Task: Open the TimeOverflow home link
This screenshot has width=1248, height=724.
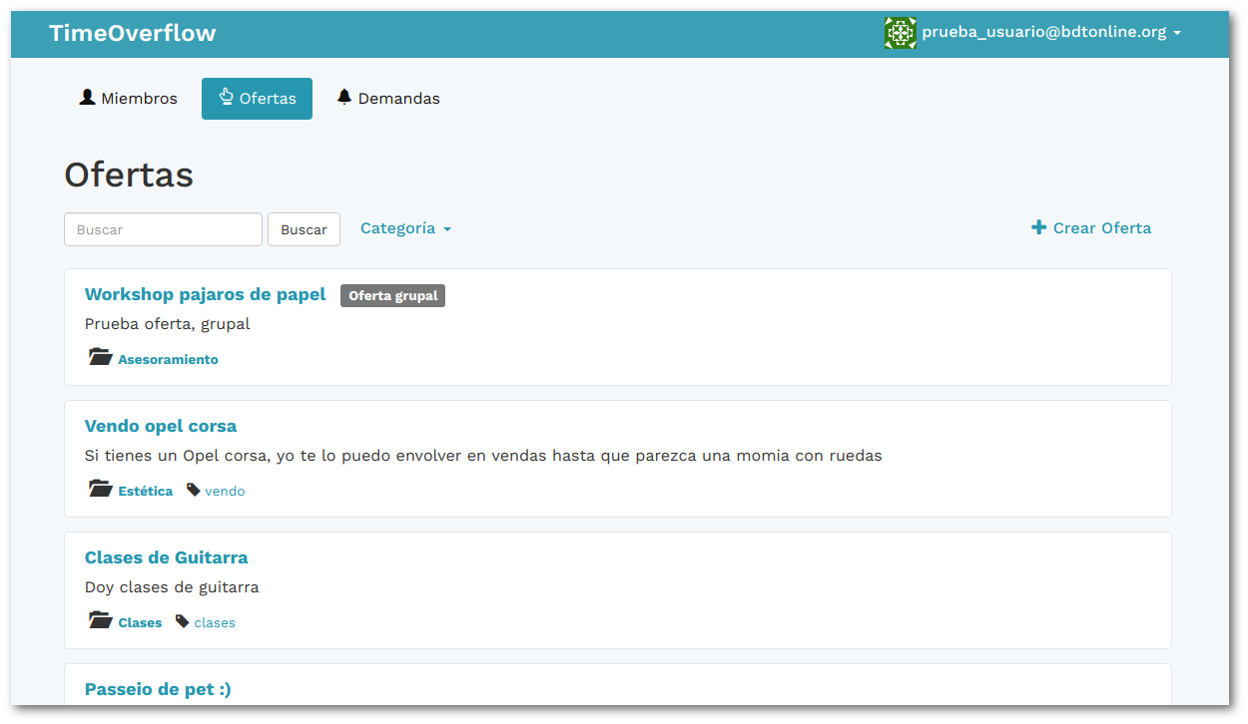Action: pos(132,33)
